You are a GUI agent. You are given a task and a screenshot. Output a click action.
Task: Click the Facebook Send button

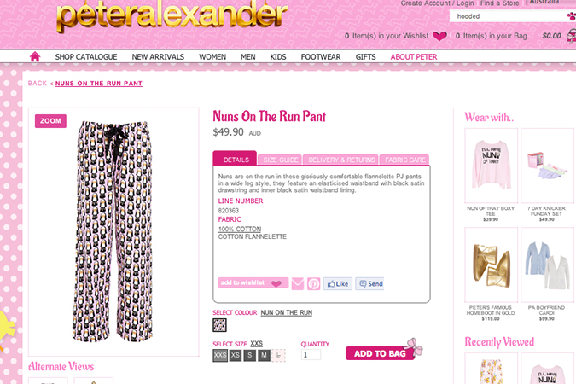[369, 283]
